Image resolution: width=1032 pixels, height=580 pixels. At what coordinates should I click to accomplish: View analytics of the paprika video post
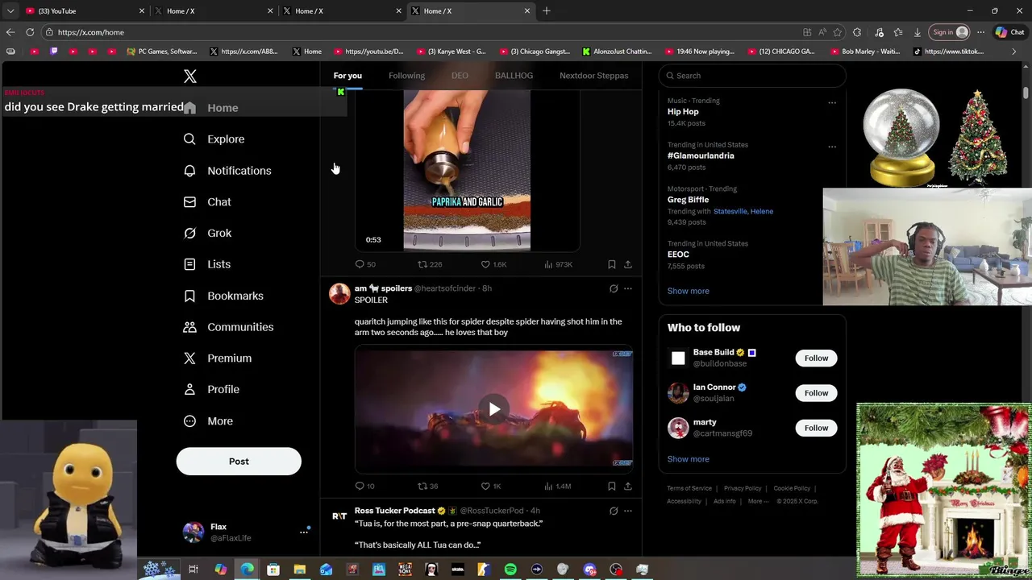coord(558,264)
